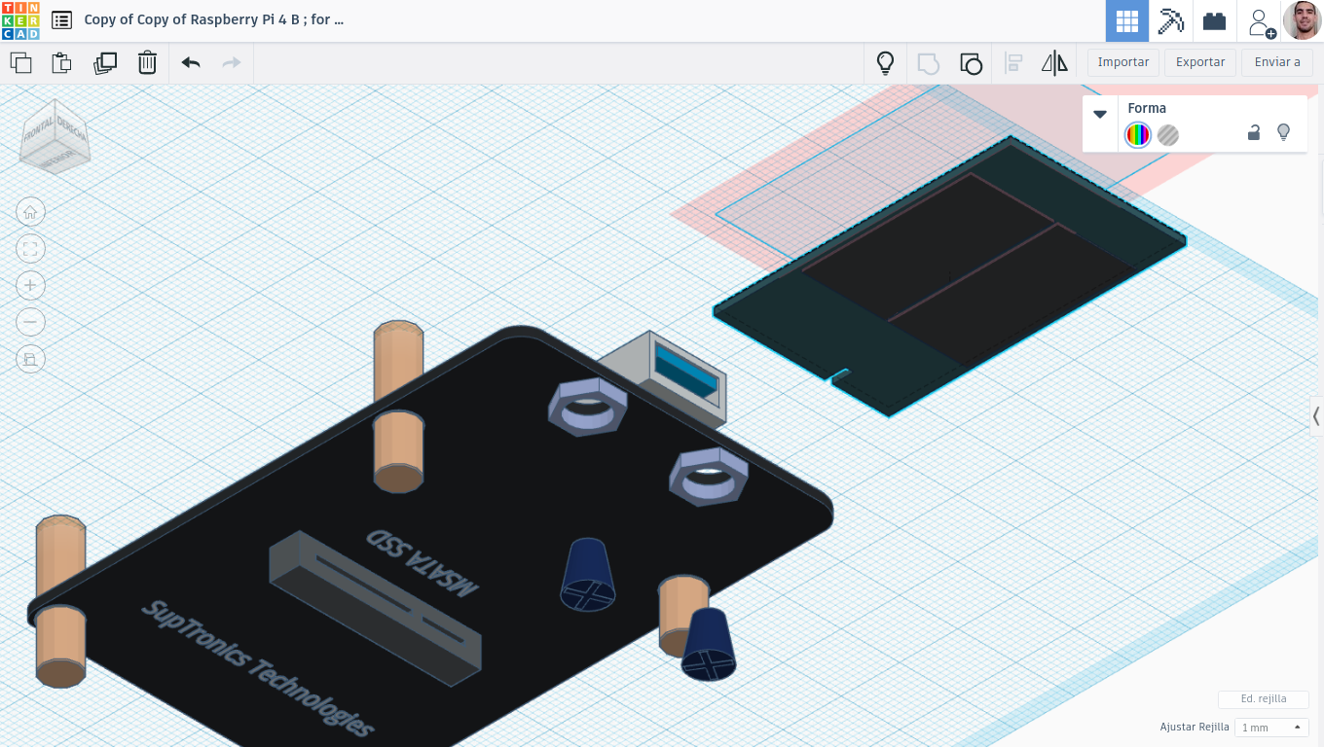Click the Duplicate and repeat icon
This screenshot has width=1324, height=747.
(x=104, y=63)
